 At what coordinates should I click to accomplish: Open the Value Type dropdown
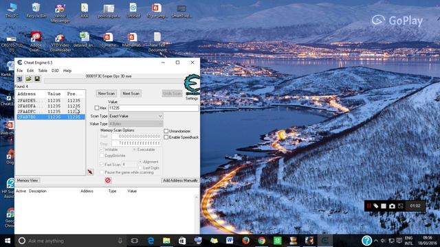click(x=135, y=123)
